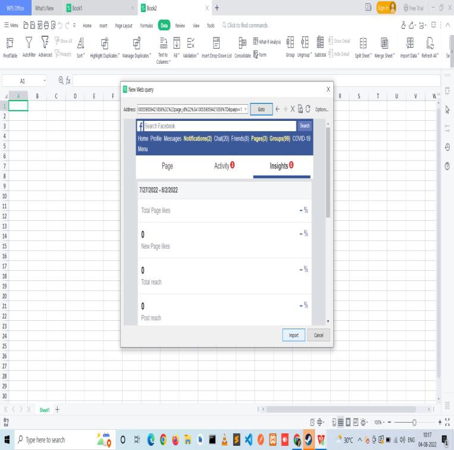The height and width of the screenshot is (450, 454).
Task: Open the PivotTable tool
Action: [10, 47]
